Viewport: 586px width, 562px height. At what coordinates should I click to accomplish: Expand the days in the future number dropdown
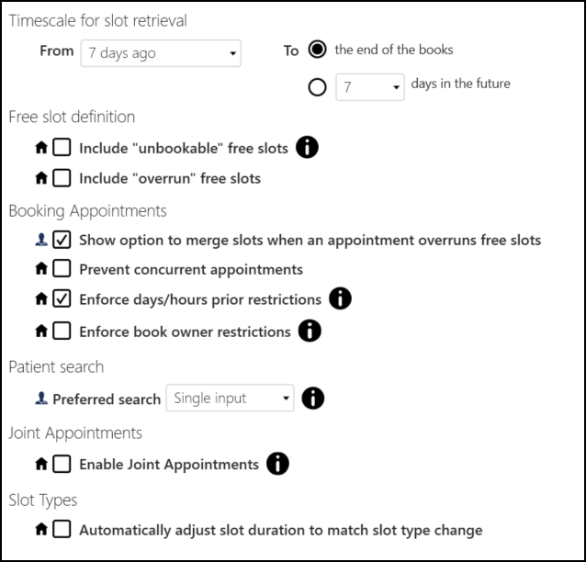369,87
